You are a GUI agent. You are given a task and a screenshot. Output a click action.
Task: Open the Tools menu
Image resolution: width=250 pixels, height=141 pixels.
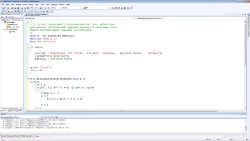click(x=42, y=4)
